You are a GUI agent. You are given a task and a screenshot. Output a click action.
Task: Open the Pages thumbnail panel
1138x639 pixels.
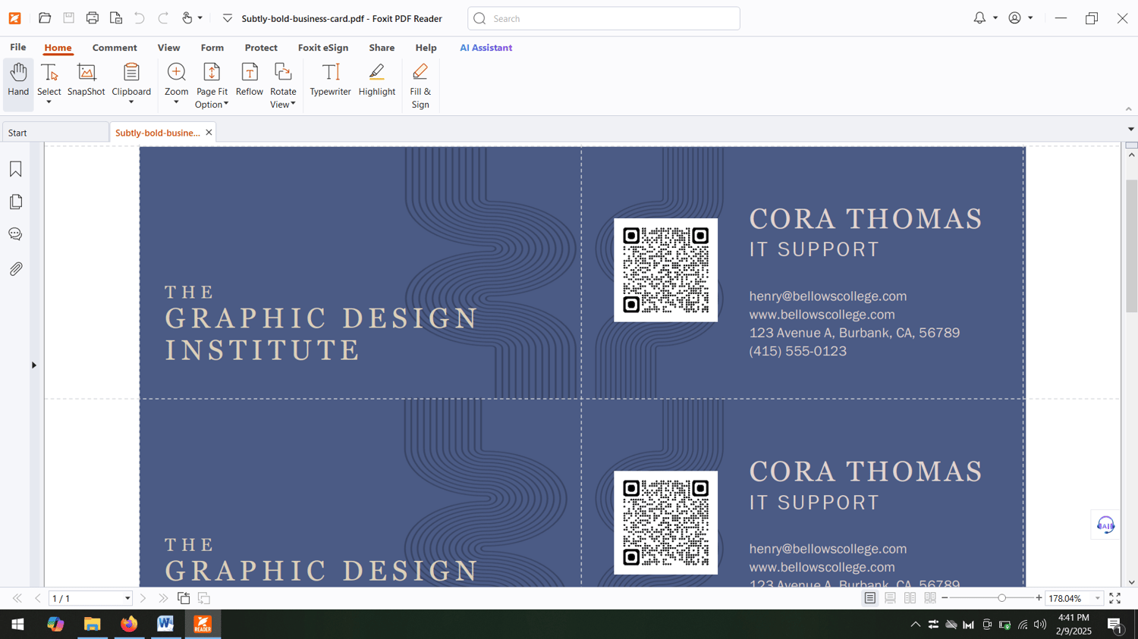16,202
